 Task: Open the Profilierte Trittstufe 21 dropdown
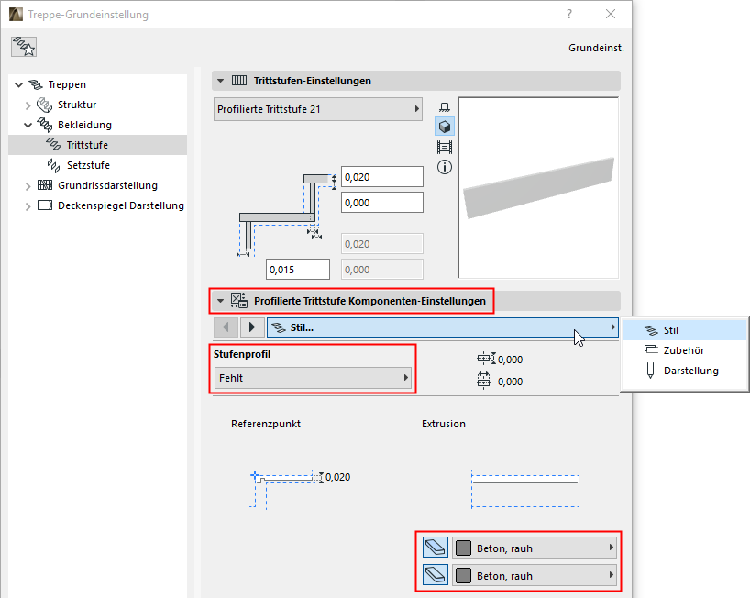(318, 109)
